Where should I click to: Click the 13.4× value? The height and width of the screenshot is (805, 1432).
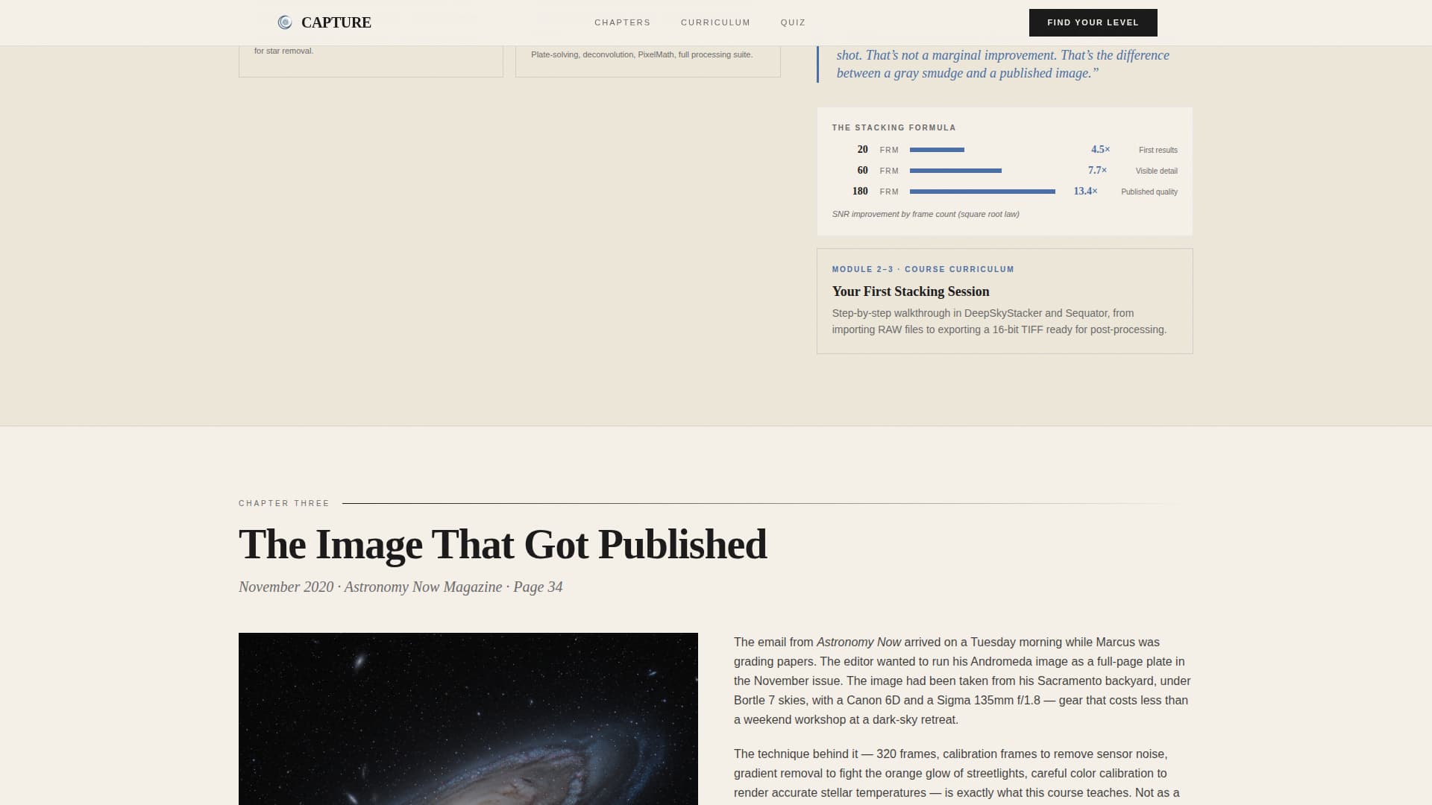click(x=1085, y=191)
